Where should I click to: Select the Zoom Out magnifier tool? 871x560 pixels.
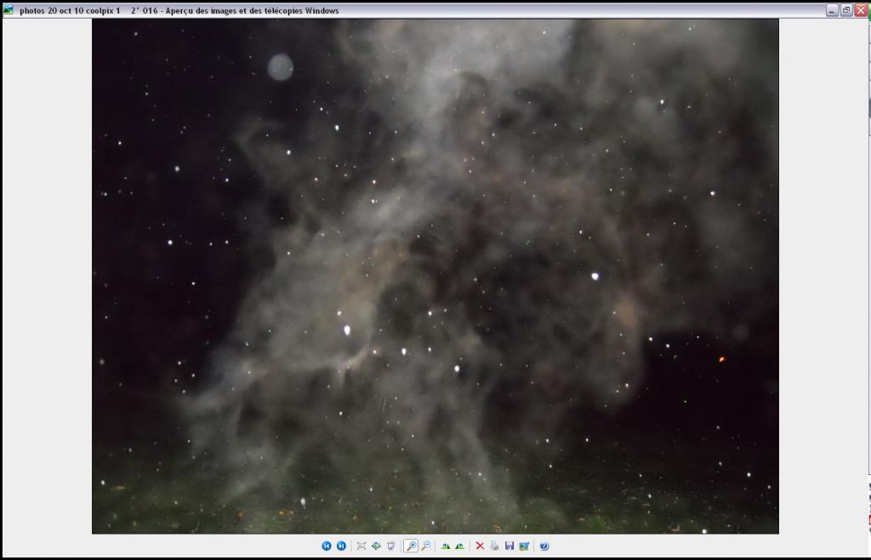(x=426, y=546)
